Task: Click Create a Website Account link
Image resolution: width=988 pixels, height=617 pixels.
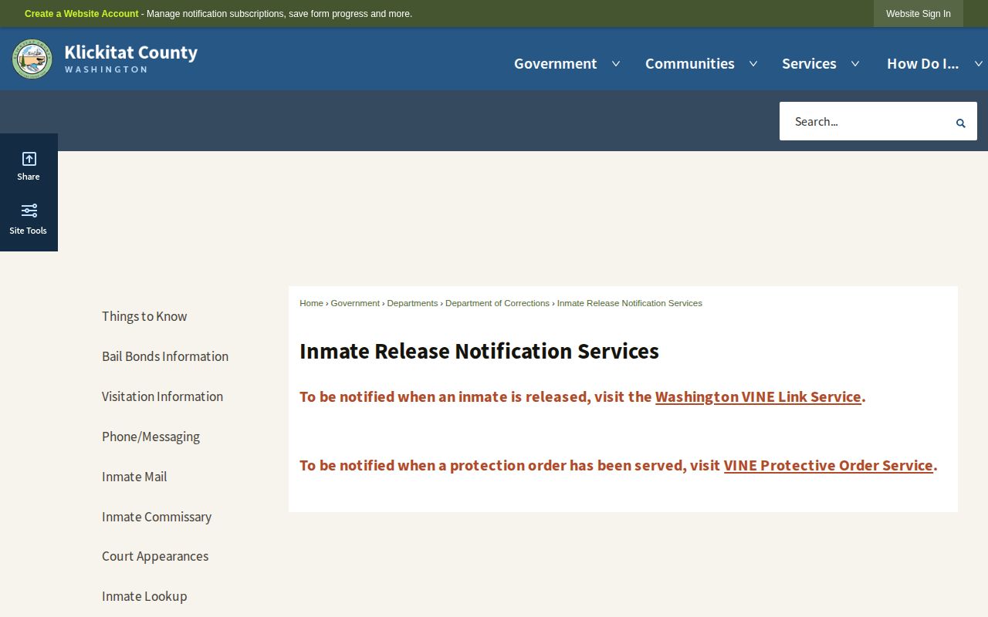Action: click(82, 14)
